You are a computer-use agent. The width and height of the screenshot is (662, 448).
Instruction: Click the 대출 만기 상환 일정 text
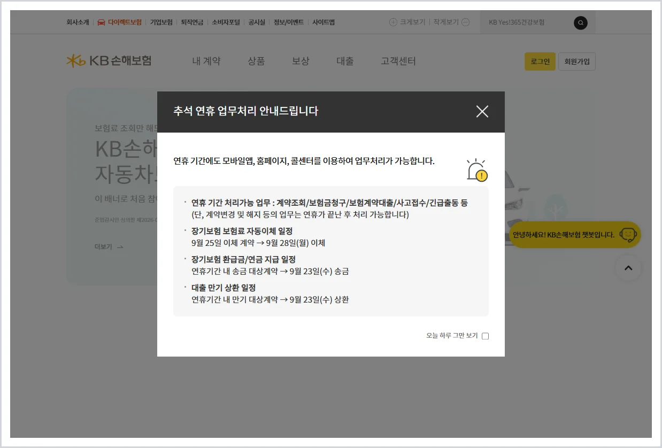[x=224, y=288]
